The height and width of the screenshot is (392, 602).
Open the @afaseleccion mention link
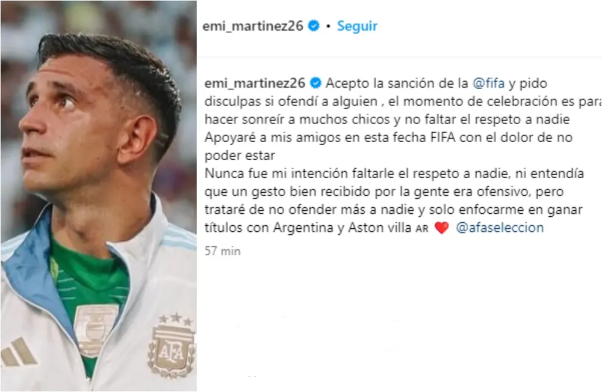point(500,228)
